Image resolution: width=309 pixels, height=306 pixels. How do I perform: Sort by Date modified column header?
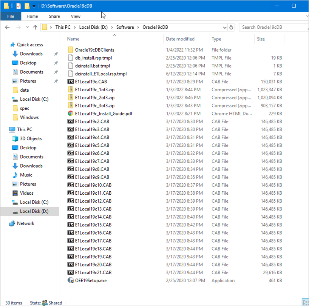(180, 39)
